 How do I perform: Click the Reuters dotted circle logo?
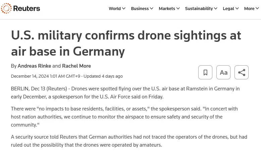click(6, 8)
